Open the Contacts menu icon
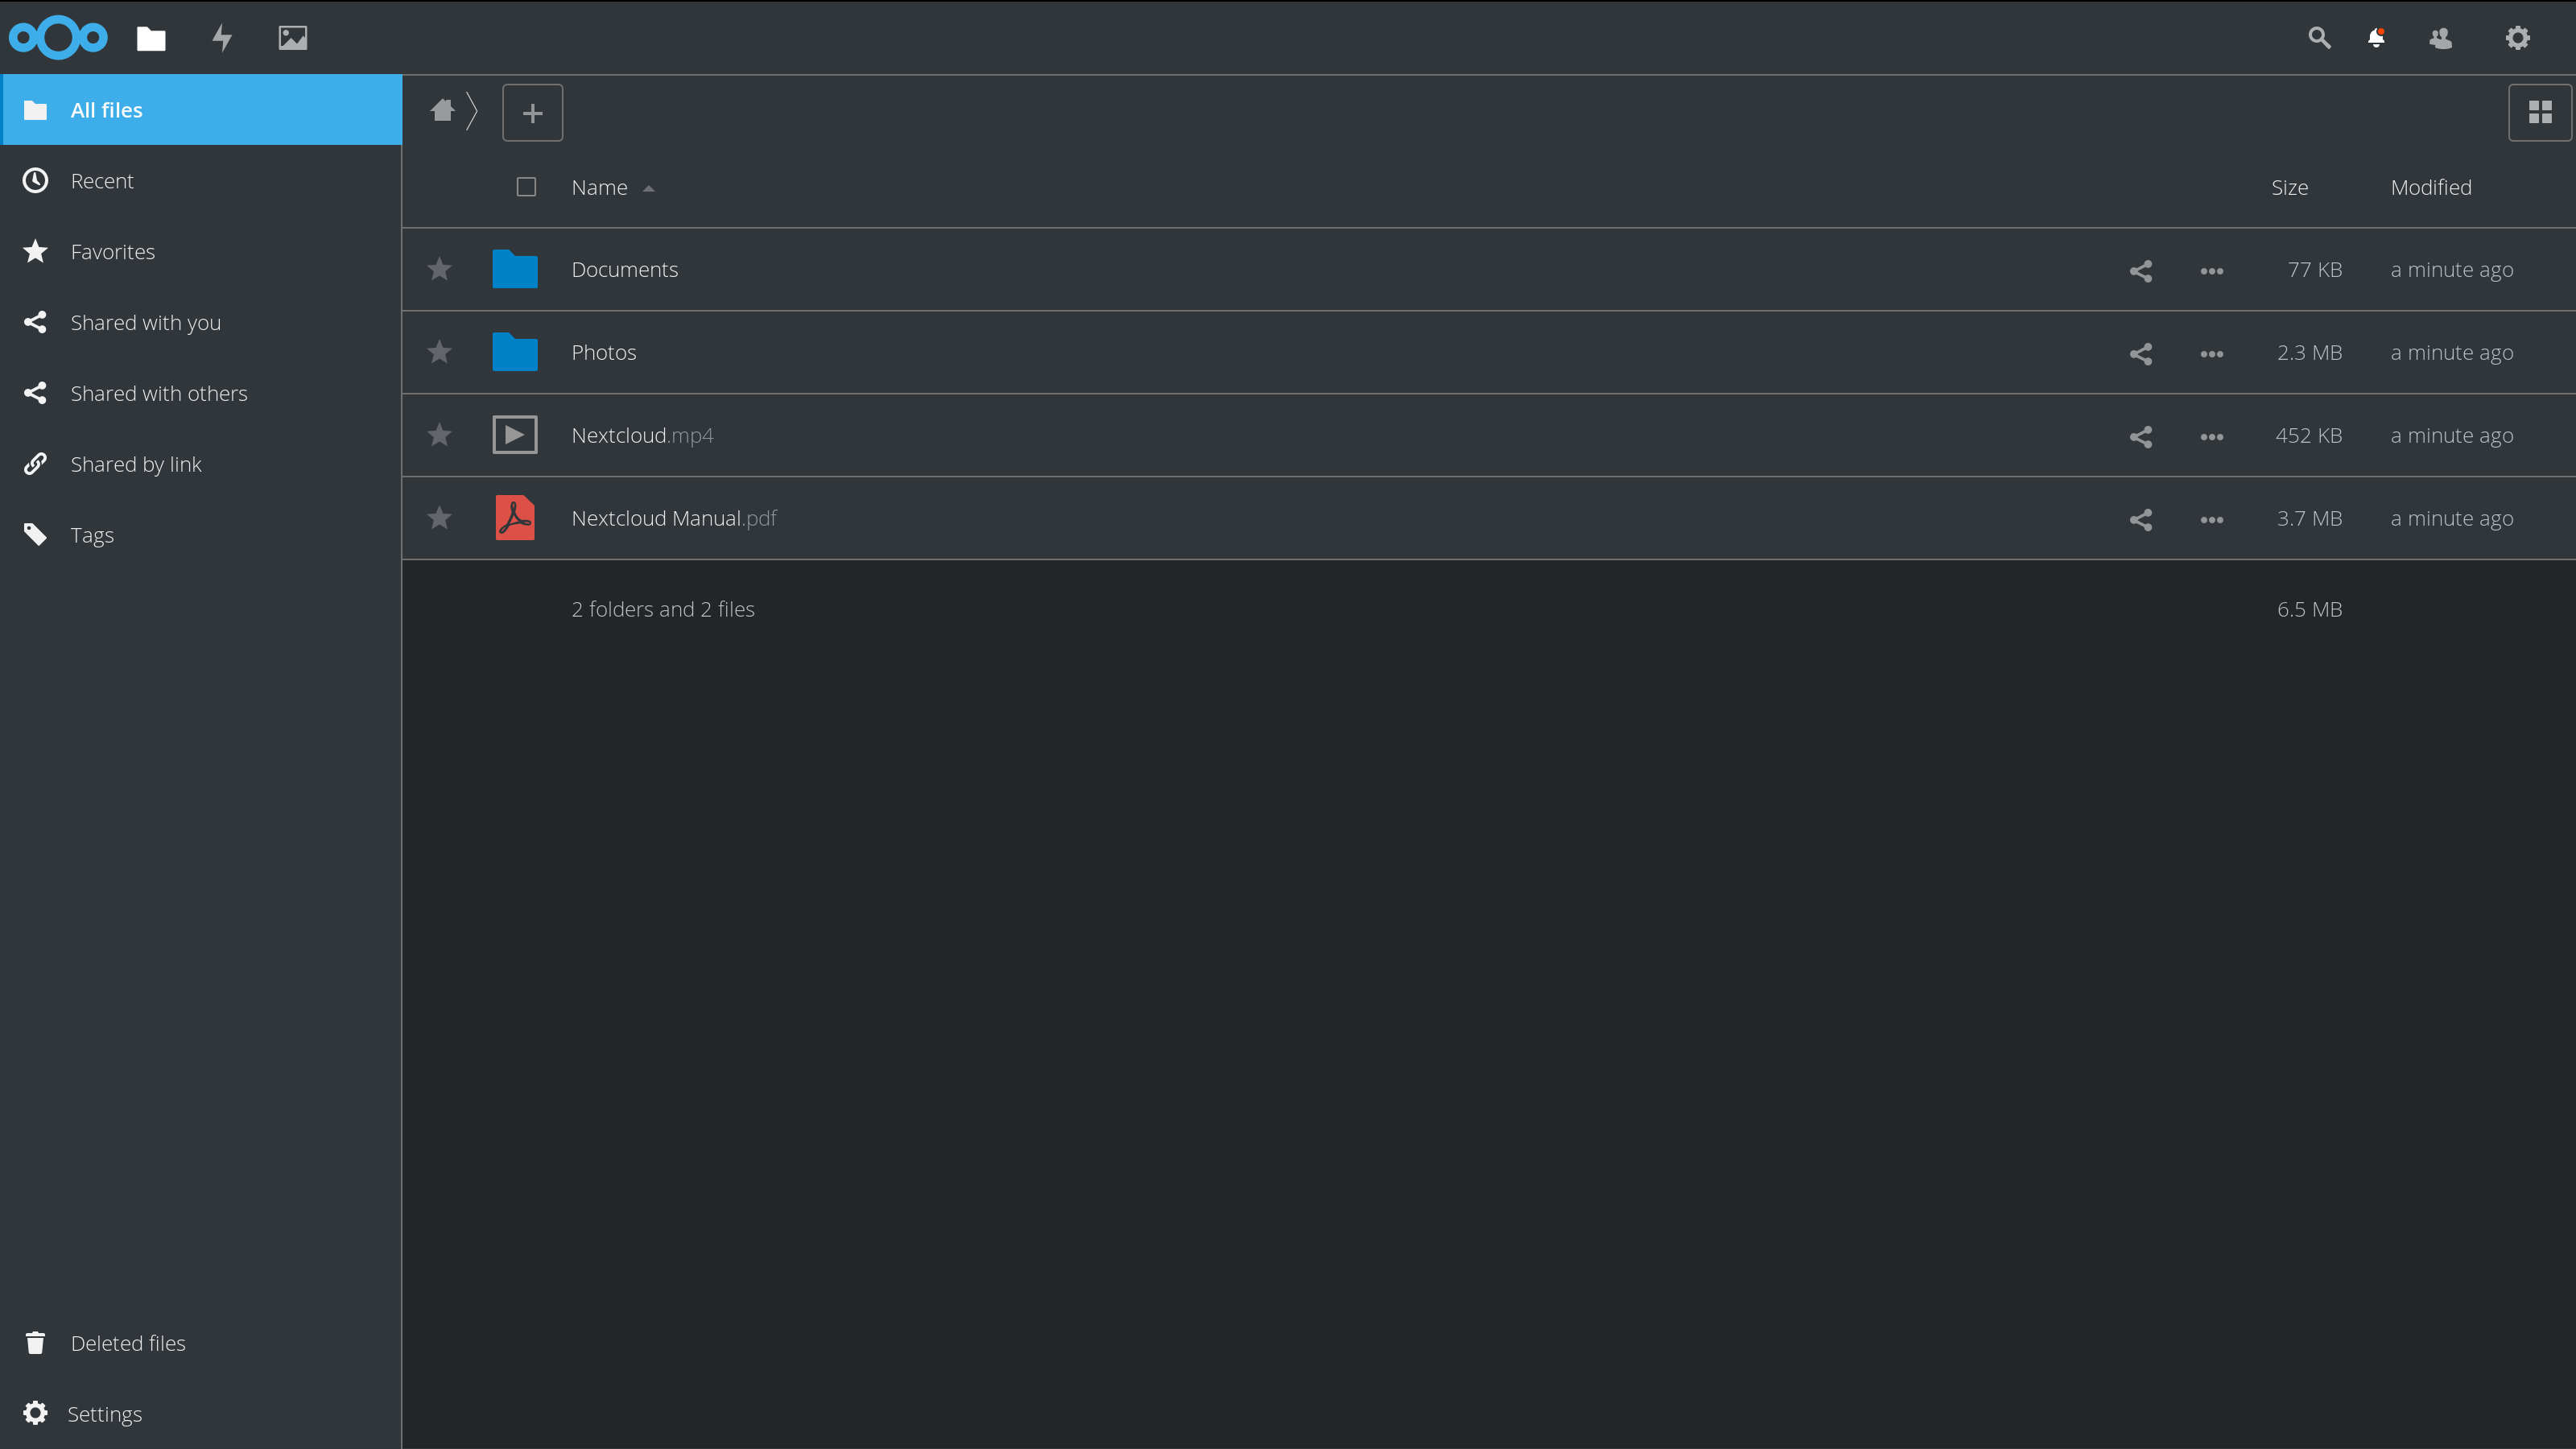2576x1449 pixels. pos(2441,38)
